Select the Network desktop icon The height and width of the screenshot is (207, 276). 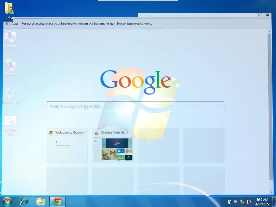11,67
